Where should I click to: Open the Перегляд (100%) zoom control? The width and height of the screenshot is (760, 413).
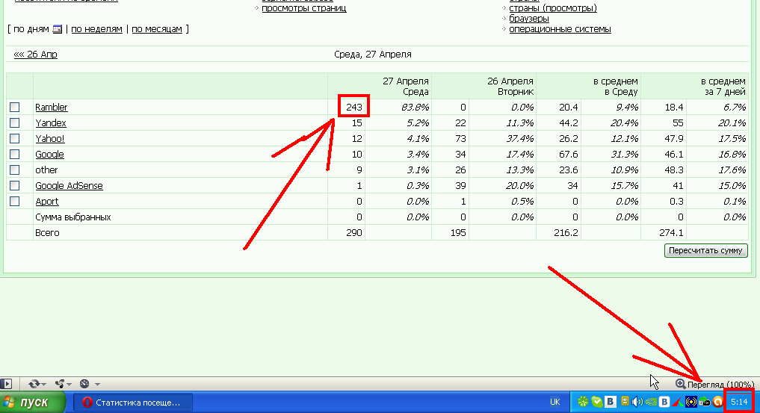714,385
